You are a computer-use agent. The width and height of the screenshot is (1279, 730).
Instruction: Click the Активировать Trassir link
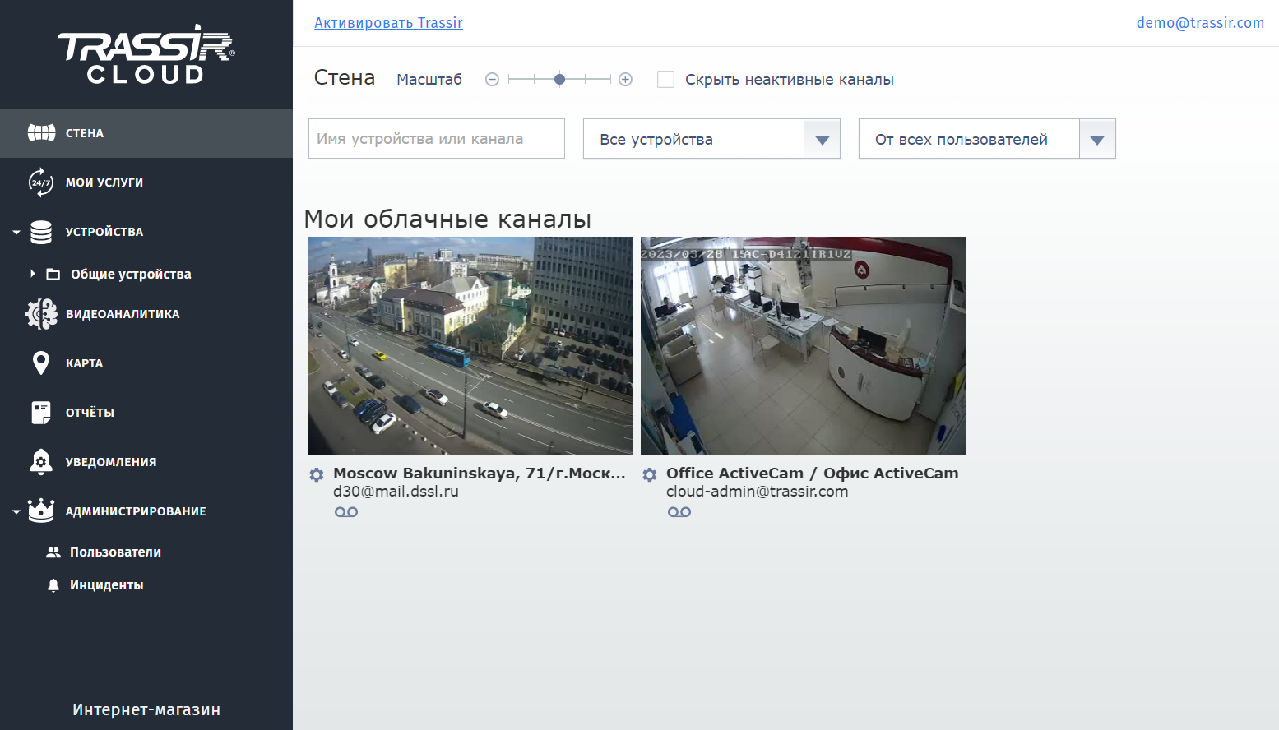click(x=388, y=23)
